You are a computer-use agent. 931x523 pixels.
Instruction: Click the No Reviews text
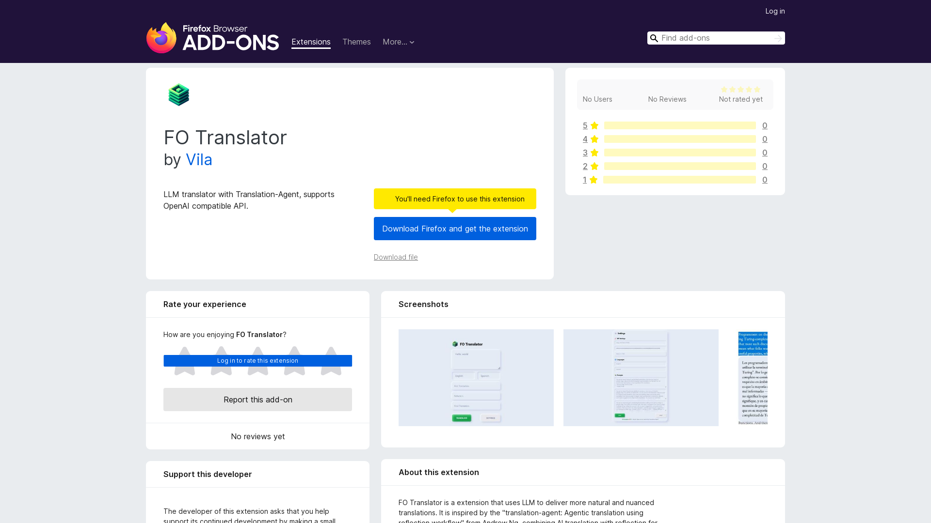pyautogui.click(x=667, y=99)
